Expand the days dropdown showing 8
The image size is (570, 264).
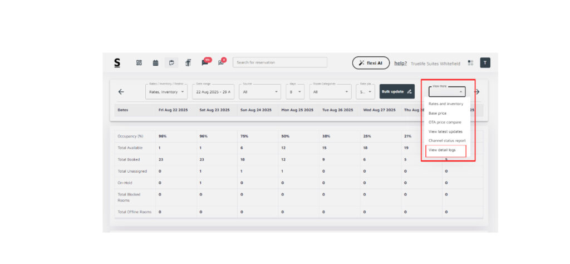295,92
